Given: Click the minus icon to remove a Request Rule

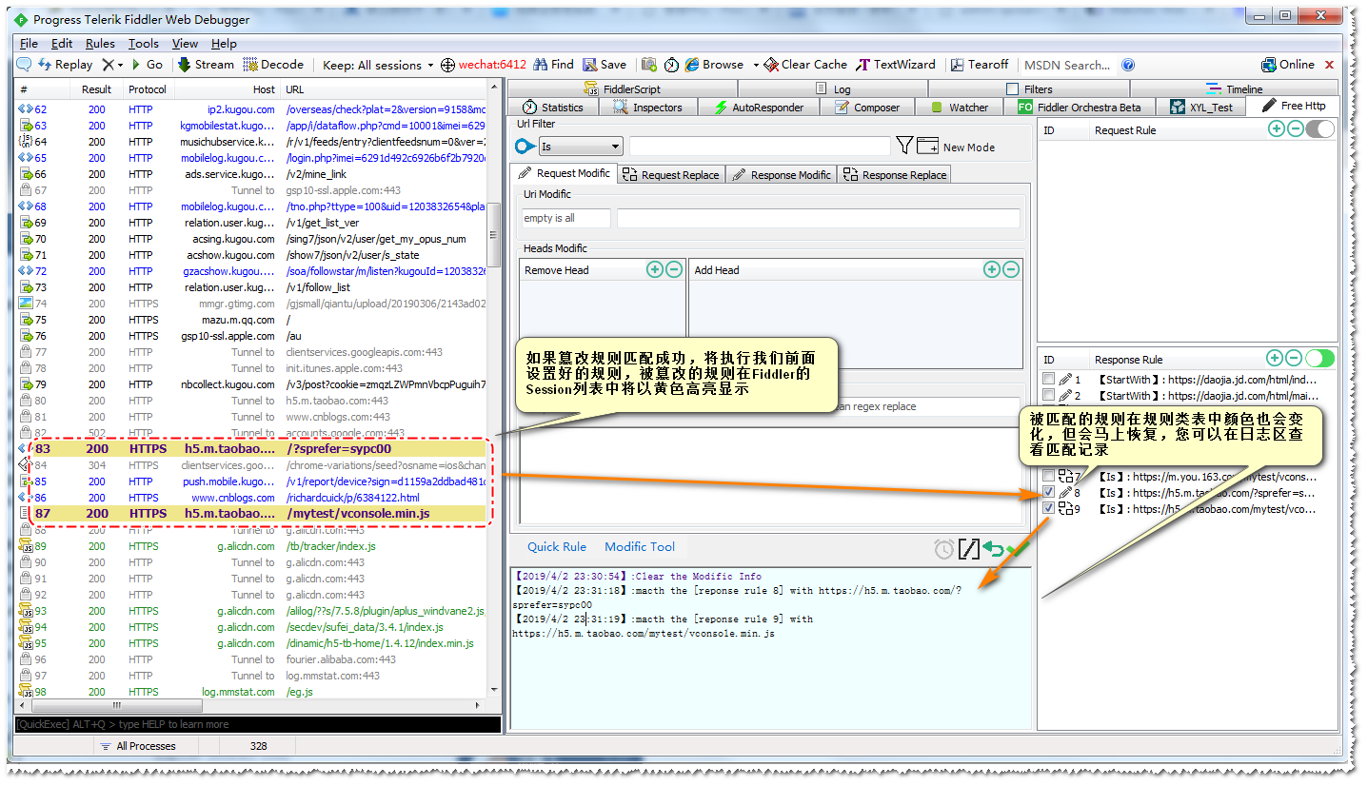Looking at the screenshot, I should (1295, 128).
